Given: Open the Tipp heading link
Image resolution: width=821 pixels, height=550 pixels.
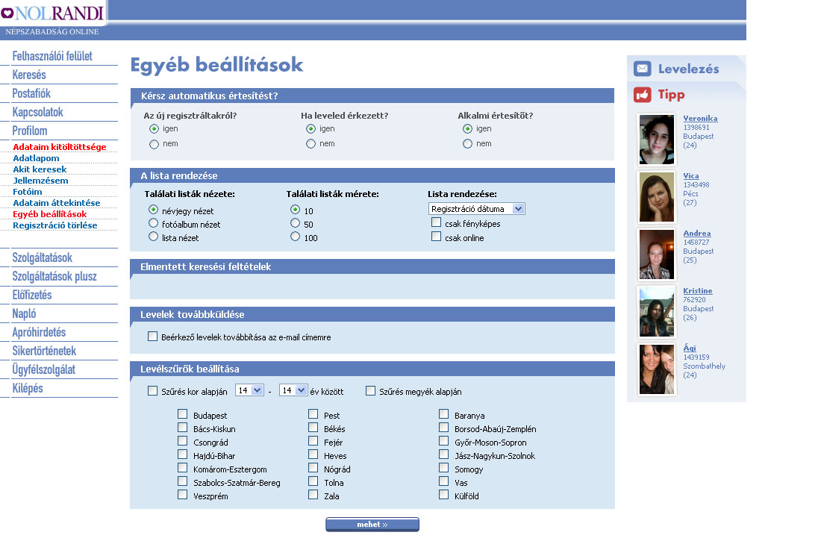Looking at the screenshot, I should coord(671,95).
